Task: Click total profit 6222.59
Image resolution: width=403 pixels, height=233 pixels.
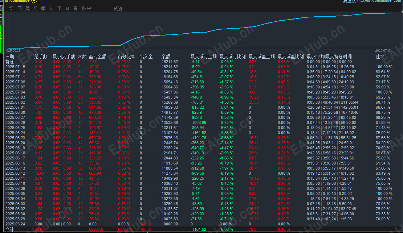Action: tap(96, 229)
